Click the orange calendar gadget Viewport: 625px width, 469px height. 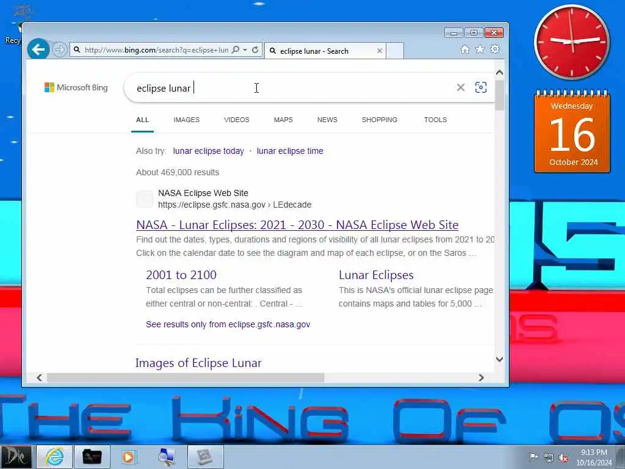click(x=572, y=132)
